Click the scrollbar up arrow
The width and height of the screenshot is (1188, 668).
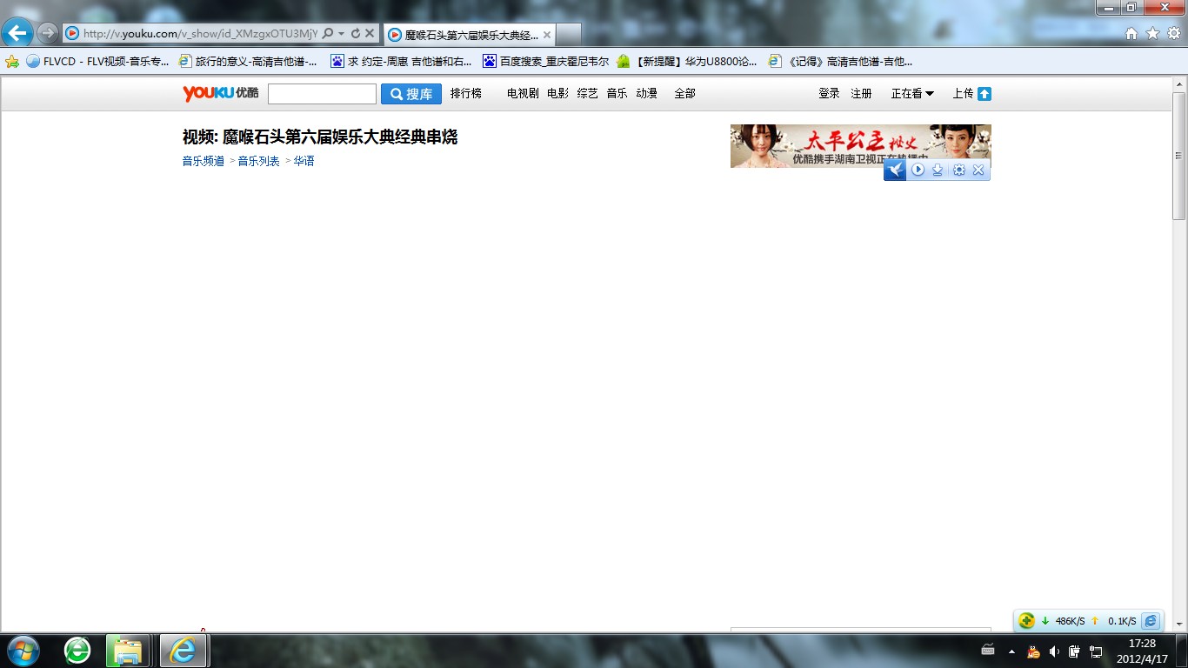[x=1179, y=84]
